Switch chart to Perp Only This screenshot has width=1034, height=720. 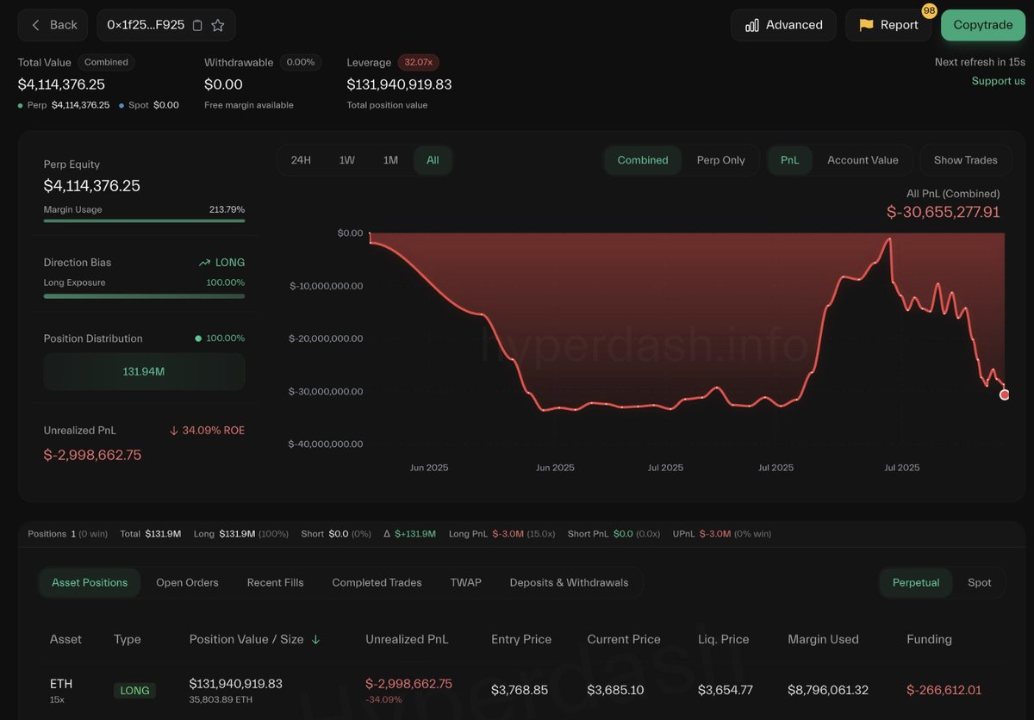point(720,160)
